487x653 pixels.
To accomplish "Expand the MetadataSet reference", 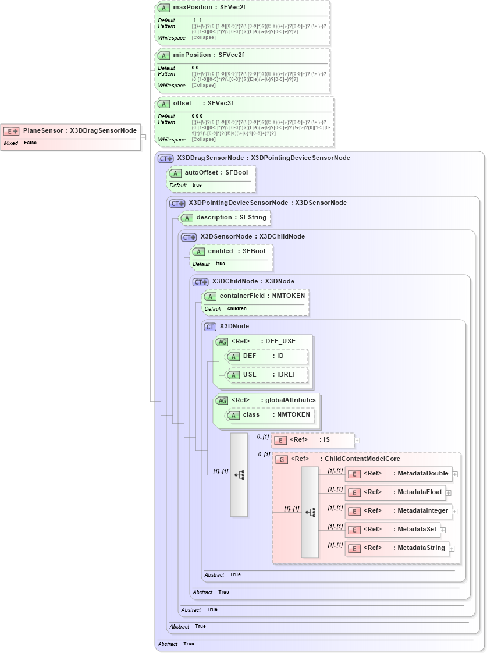I will coord(443,530).
